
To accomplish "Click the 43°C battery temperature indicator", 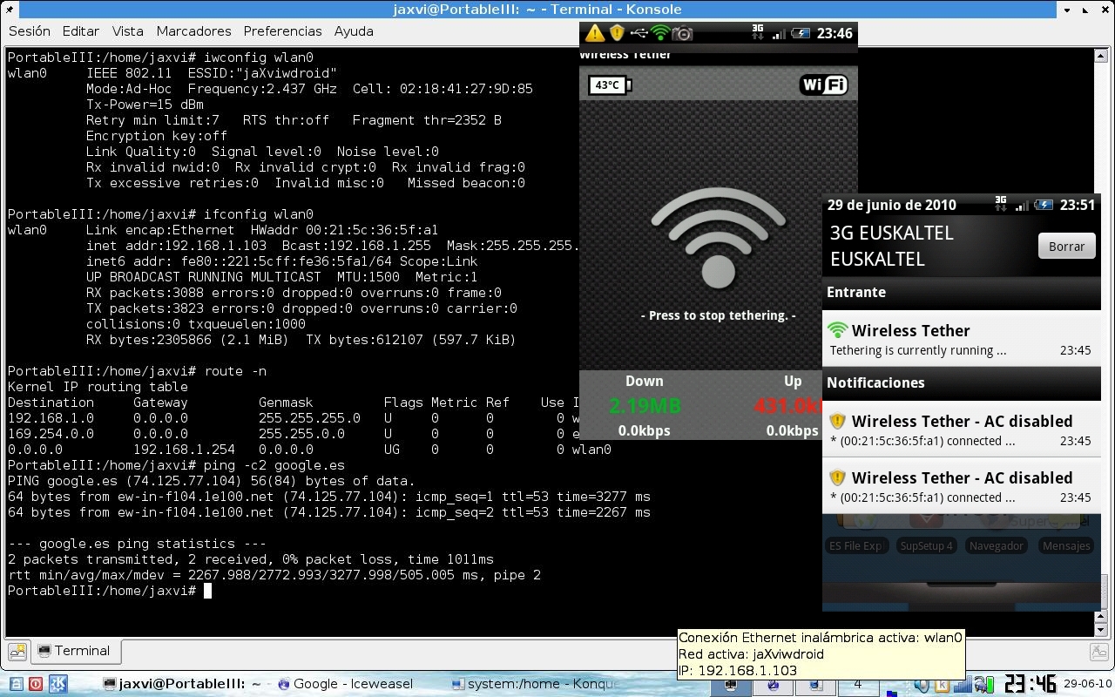I will (x=611, y=85).
